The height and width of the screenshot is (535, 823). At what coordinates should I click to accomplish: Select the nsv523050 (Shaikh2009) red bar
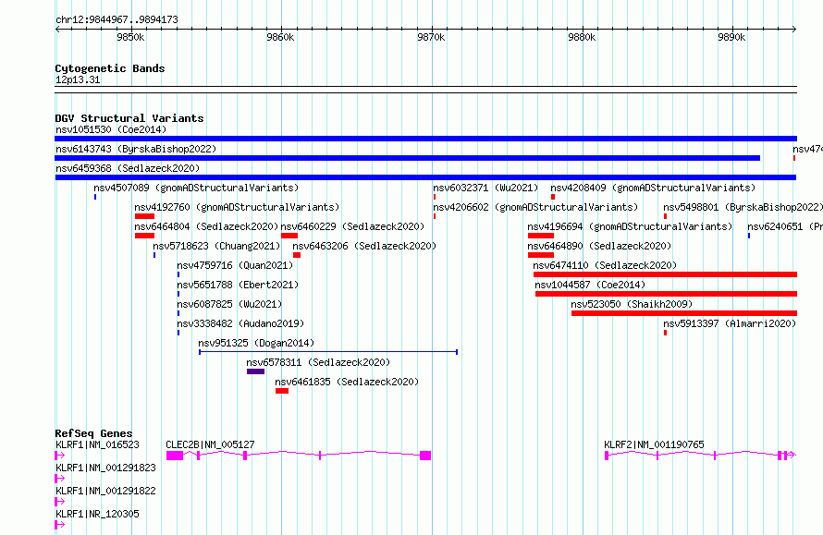(x=684, y=313)
